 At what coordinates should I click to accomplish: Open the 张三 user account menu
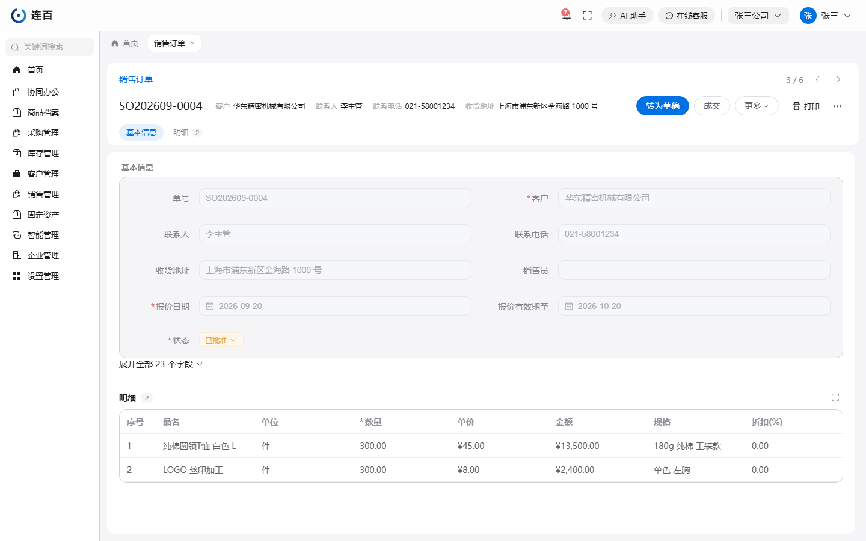(826, 16)
